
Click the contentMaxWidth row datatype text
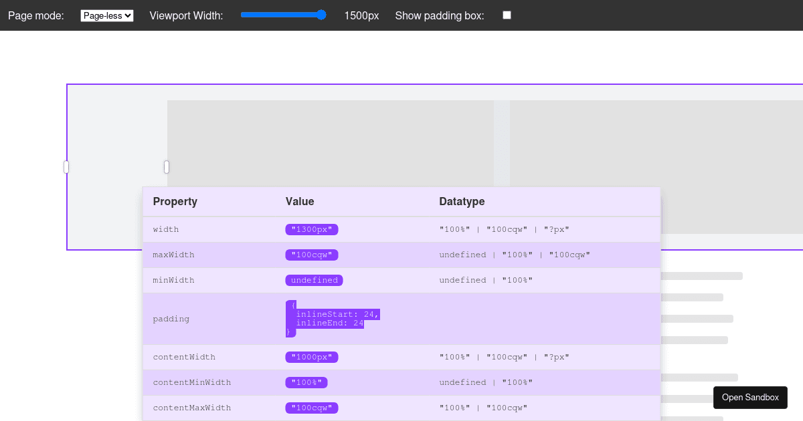coord(484,408)
